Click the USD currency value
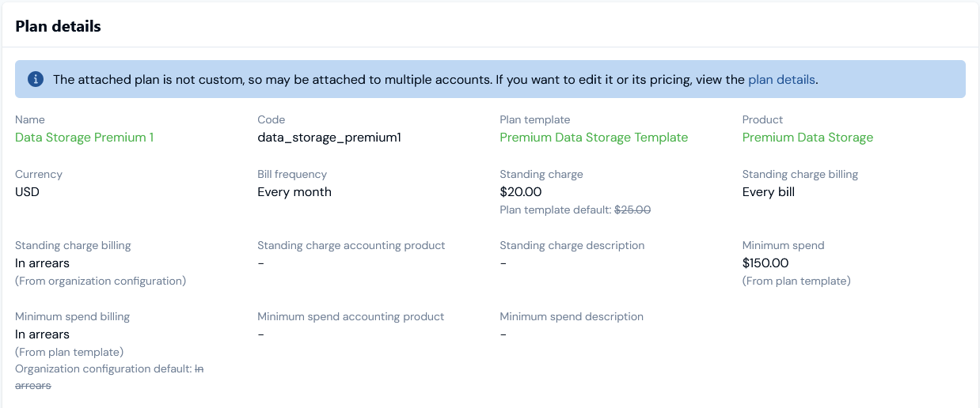The height and width of the screenshot is (408, 980). click(27, 192)
